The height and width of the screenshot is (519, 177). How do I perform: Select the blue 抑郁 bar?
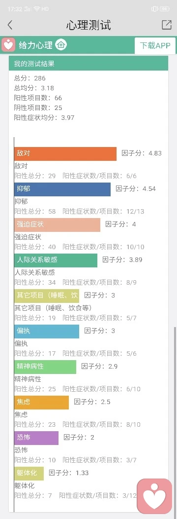pos(62,189)
